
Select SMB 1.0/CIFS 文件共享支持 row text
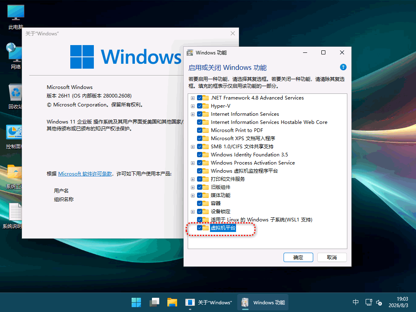tap(242, 146)
